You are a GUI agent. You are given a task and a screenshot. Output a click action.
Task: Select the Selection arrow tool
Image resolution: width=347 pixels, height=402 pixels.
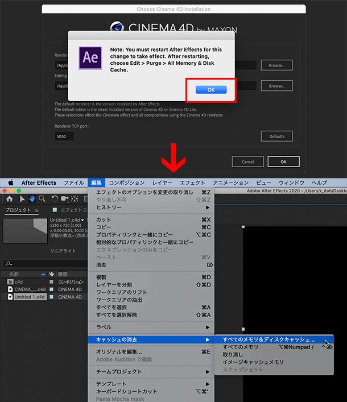click(22, 198)
